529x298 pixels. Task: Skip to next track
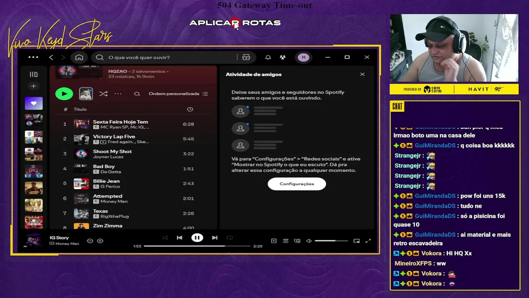point(214,238)
